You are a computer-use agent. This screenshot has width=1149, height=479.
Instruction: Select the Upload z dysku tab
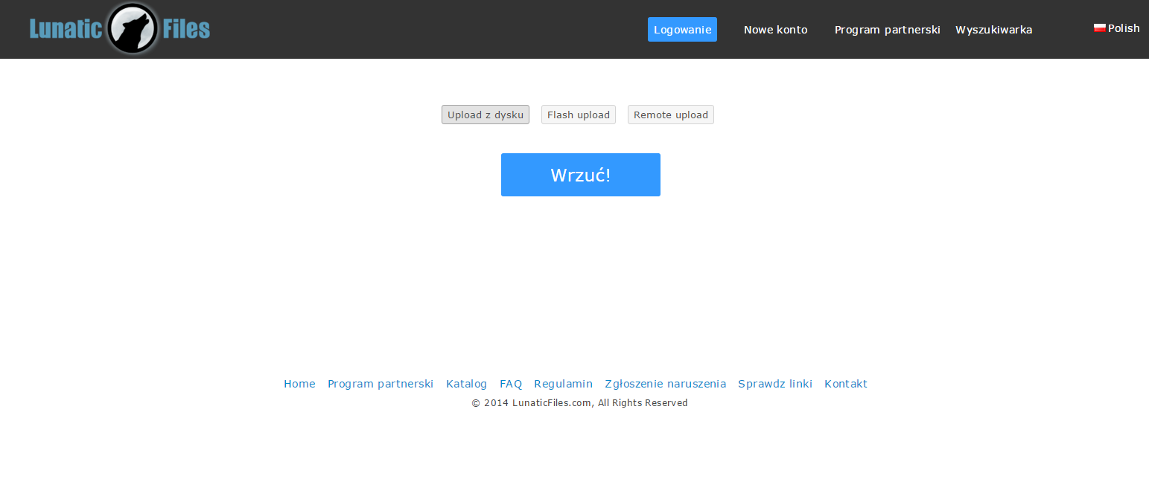coord(486,115)
